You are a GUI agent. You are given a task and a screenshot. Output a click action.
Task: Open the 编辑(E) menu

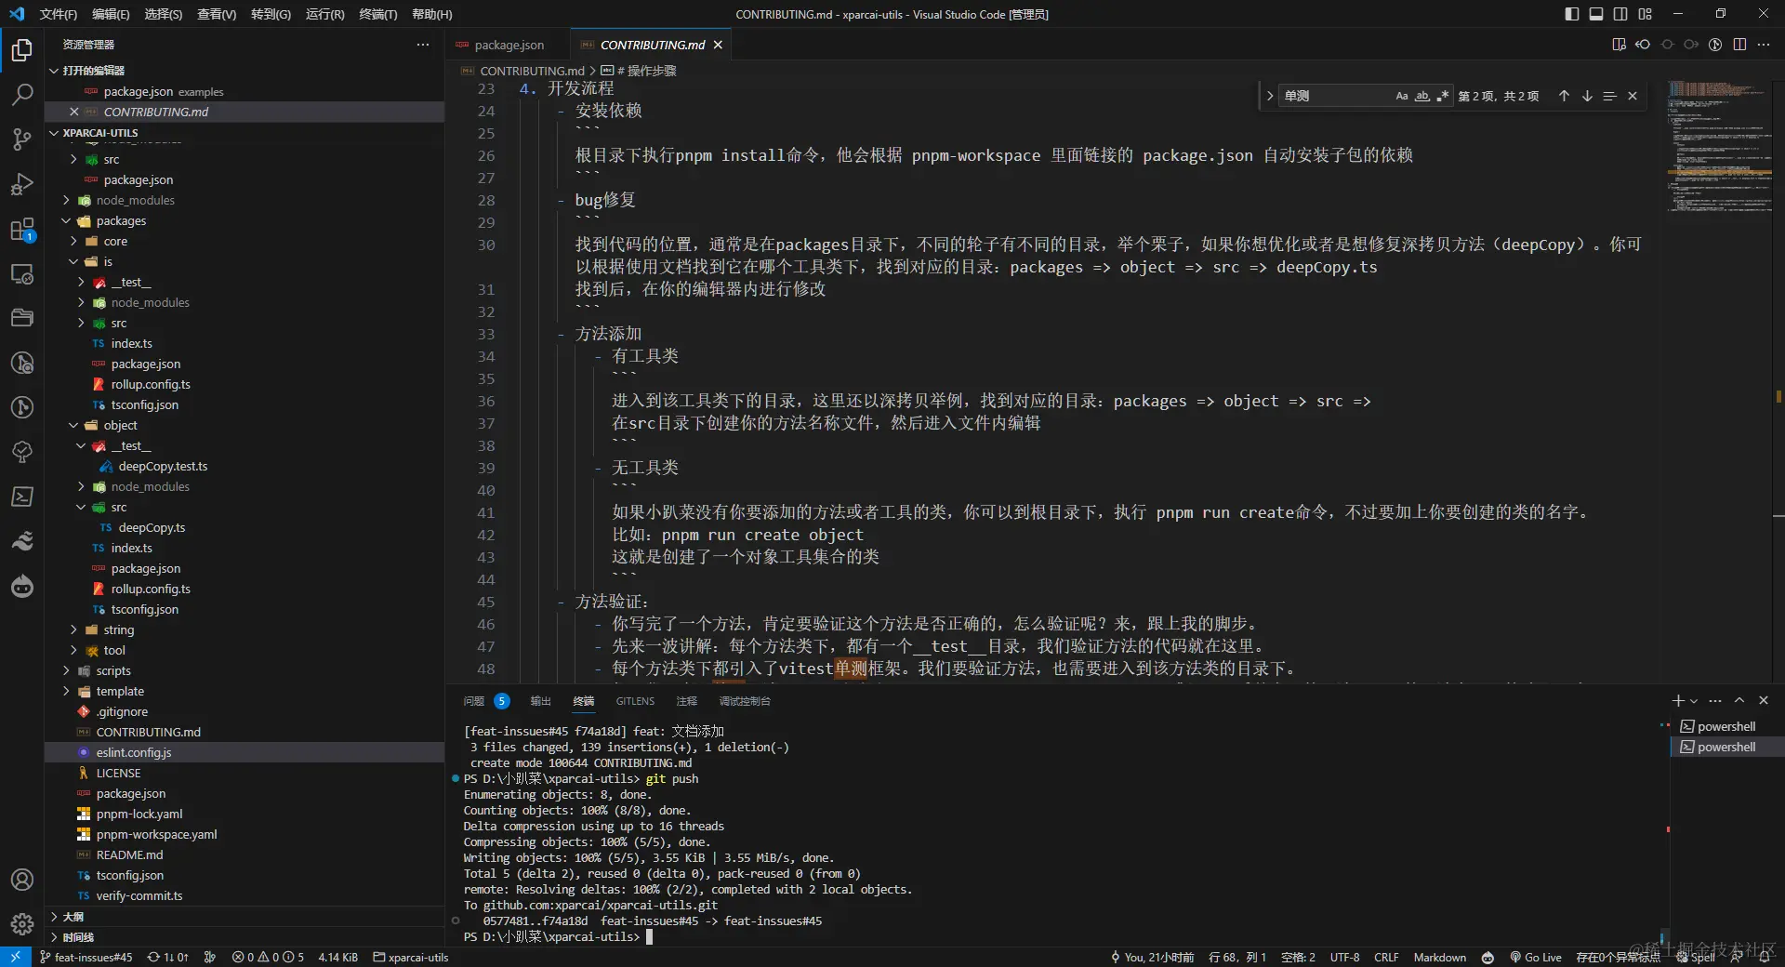(x=111, y=14)
